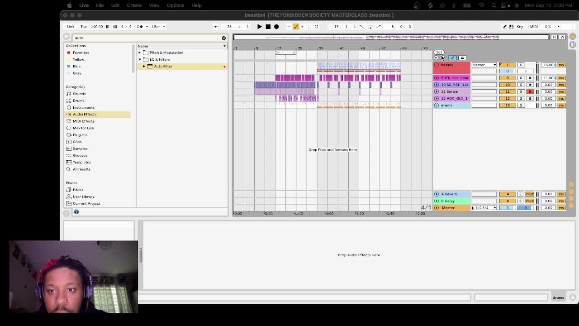The width and height of the screenshot is (579, 326).
Task: Click Back to Arrangement button
Action: (x=303, y=27)
